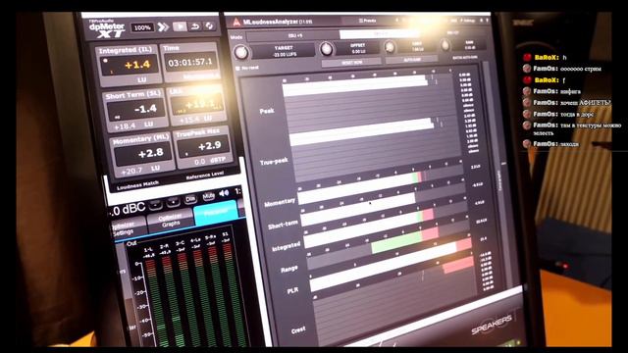The image size is (628, 353).
Task: Click the speaker volume icon
Action: pyautogui.click(x=224, y=194)
